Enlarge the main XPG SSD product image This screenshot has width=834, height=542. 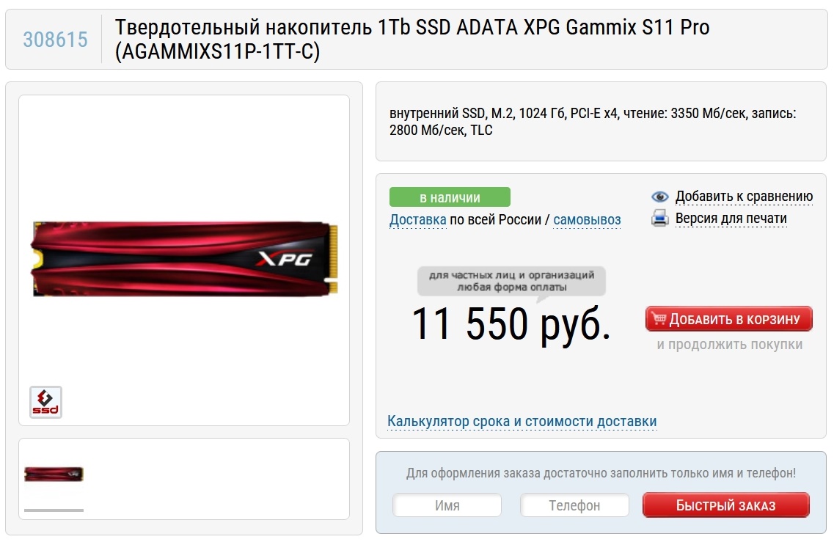pyautogui.click(x=184, y=259)
